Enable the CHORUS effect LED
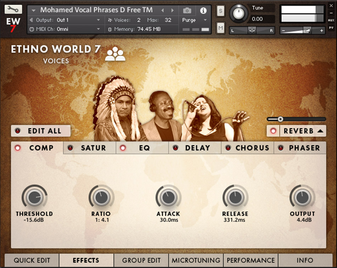Image resolution: width=337 pixels, height=268 pixels. click(228, 148)
